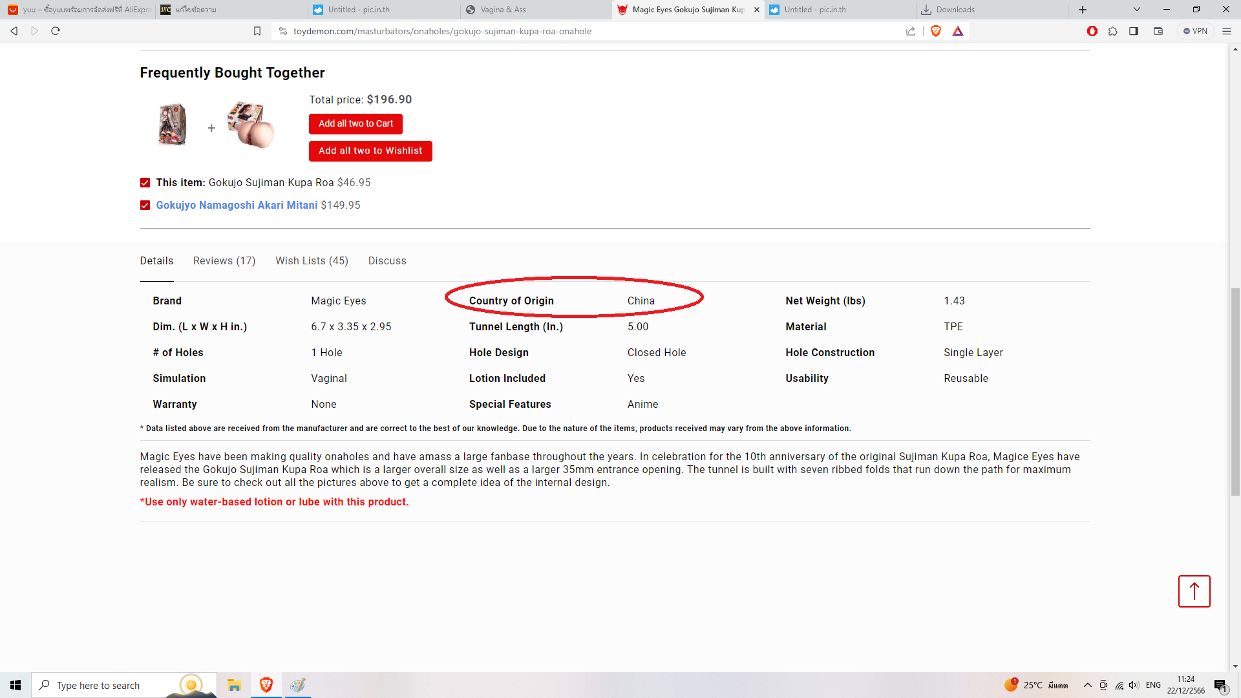The width and height of the screenshot is (1241, 698).
Task: Click the TPE material value
Action: [x=953, y=326]
